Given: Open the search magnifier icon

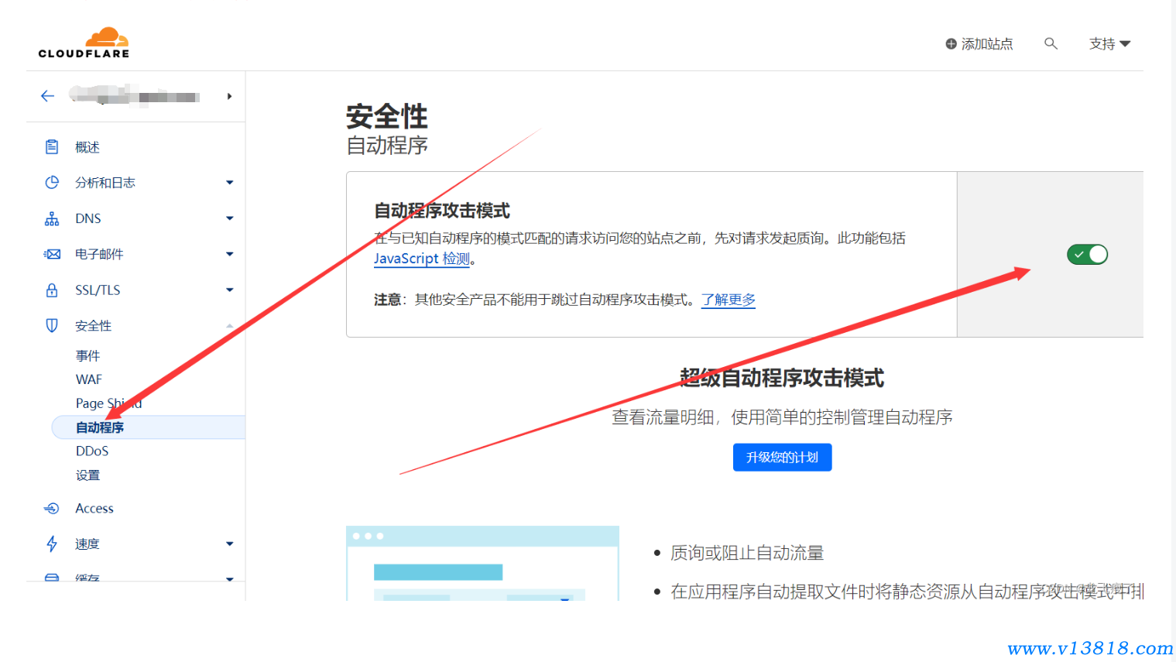Looking at the screenshot, I should tap(1051, 43).
